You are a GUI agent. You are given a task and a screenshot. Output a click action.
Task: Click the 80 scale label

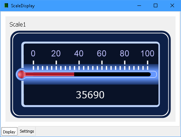pyautogui.click(x=124, y=53)
